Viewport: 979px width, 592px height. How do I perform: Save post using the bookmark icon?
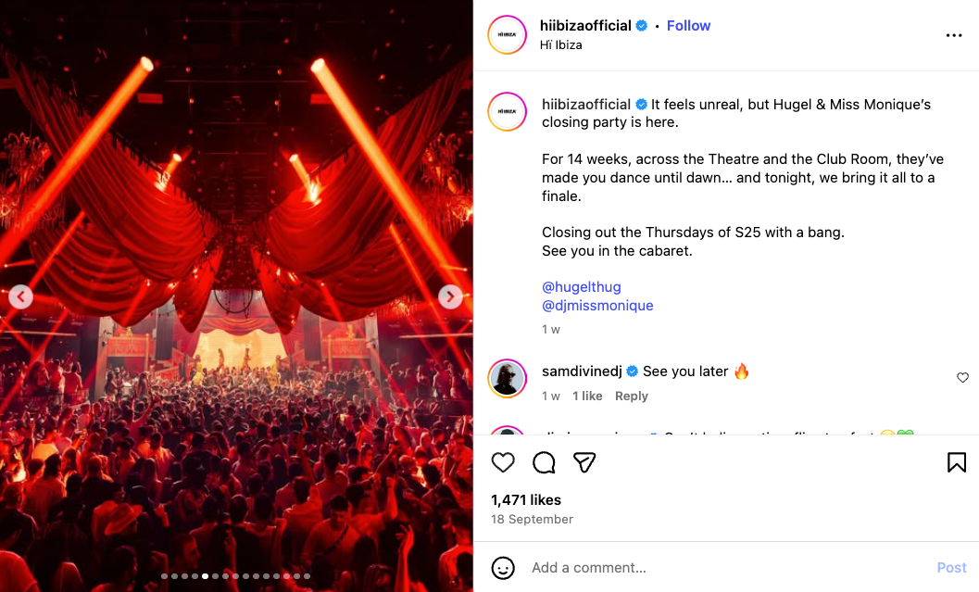tap(957, 462)
